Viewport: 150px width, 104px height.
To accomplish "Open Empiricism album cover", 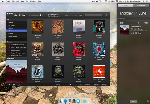I will click(x=99, y=27).
